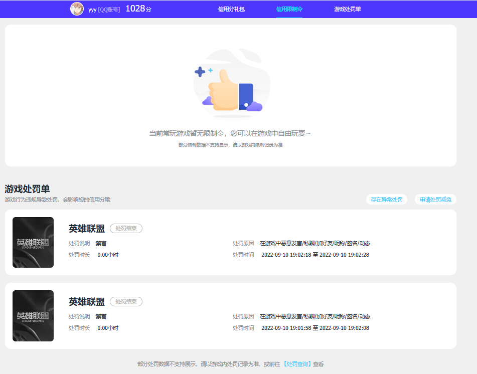Screen dimensions: 477x374
Task: Click 英雄联盟 title in the 19:02:18 card
Action: tap(87, 228)
